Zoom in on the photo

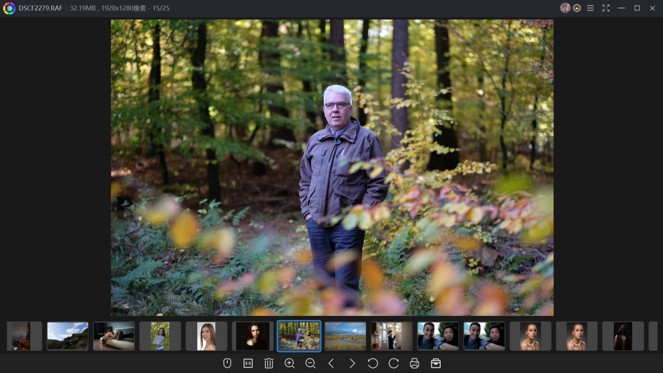click(x=290, y=363)
